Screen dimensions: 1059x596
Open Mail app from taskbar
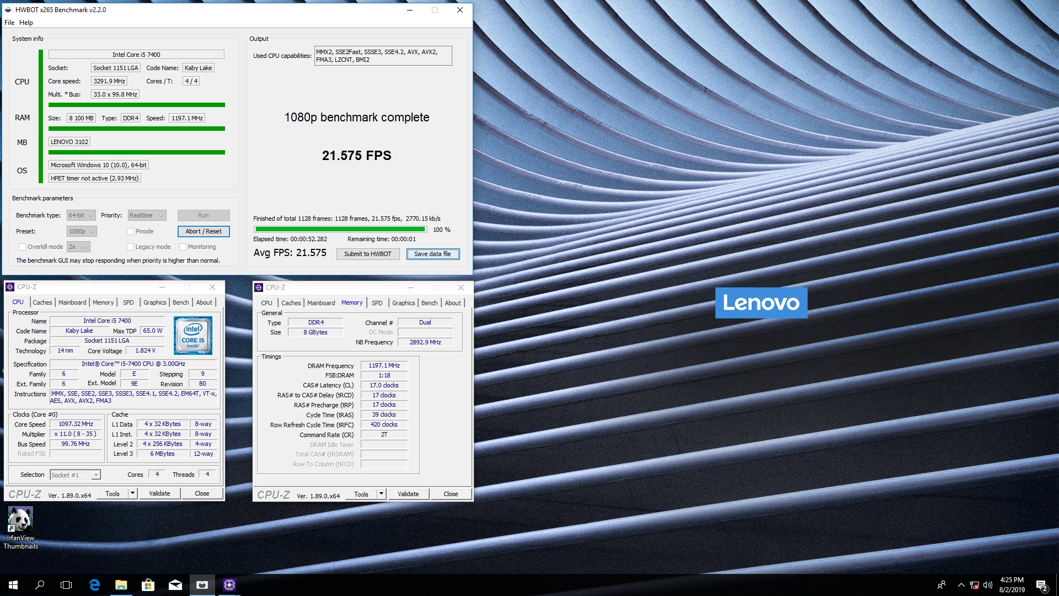[175, 585]
